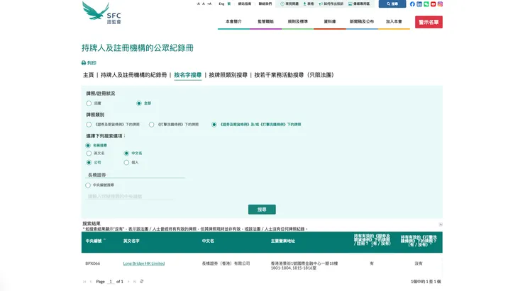Image resolution: width=525 pixels, height=291 pixels.
Task: Go to last results page
Action: 135,282
